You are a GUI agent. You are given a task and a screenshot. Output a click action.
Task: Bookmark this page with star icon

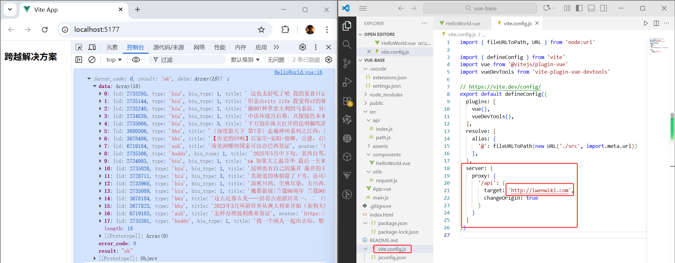[x=261, y=30]
